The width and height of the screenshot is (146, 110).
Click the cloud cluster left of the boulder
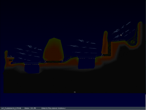(x=28, y=53)
